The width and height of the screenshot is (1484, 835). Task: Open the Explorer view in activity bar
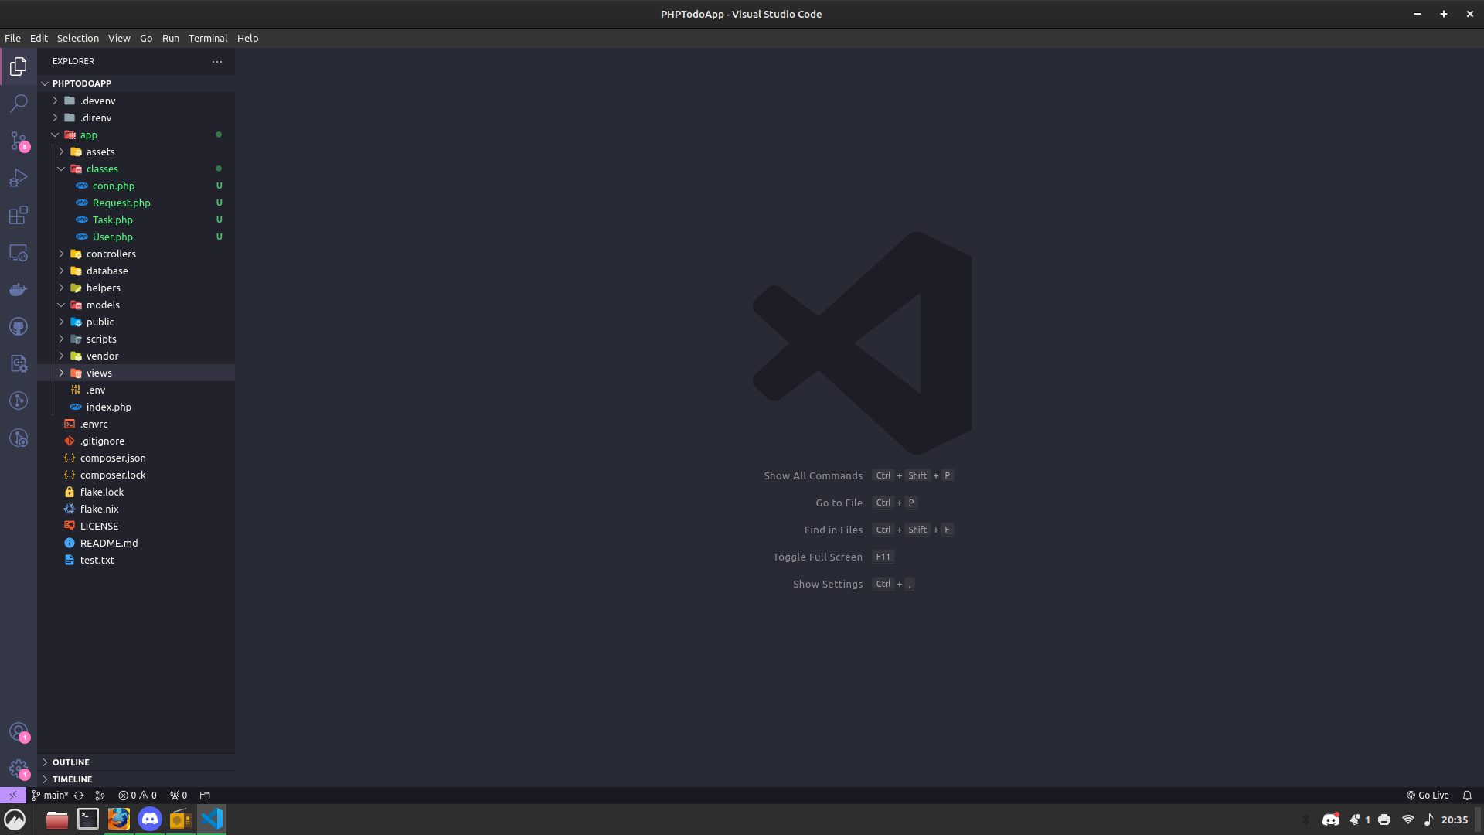click(x=19, y=66)
